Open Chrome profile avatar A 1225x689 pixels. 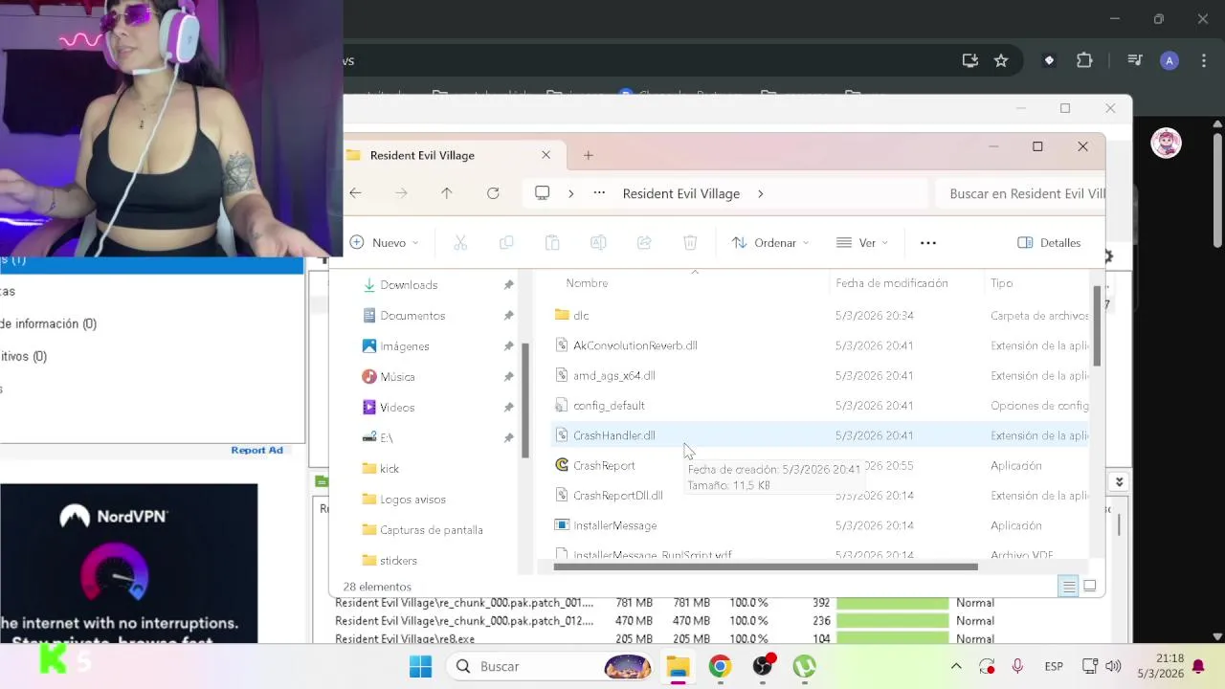coord(1169,60)
